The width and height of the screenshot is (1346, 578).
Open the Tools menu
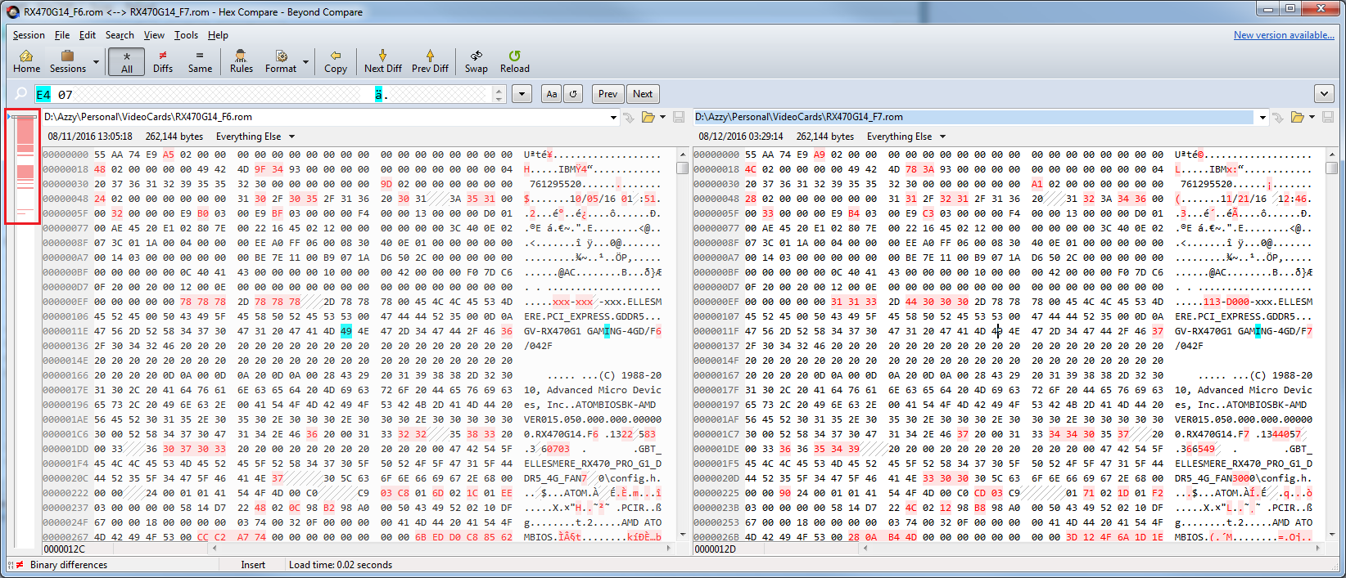186,35
